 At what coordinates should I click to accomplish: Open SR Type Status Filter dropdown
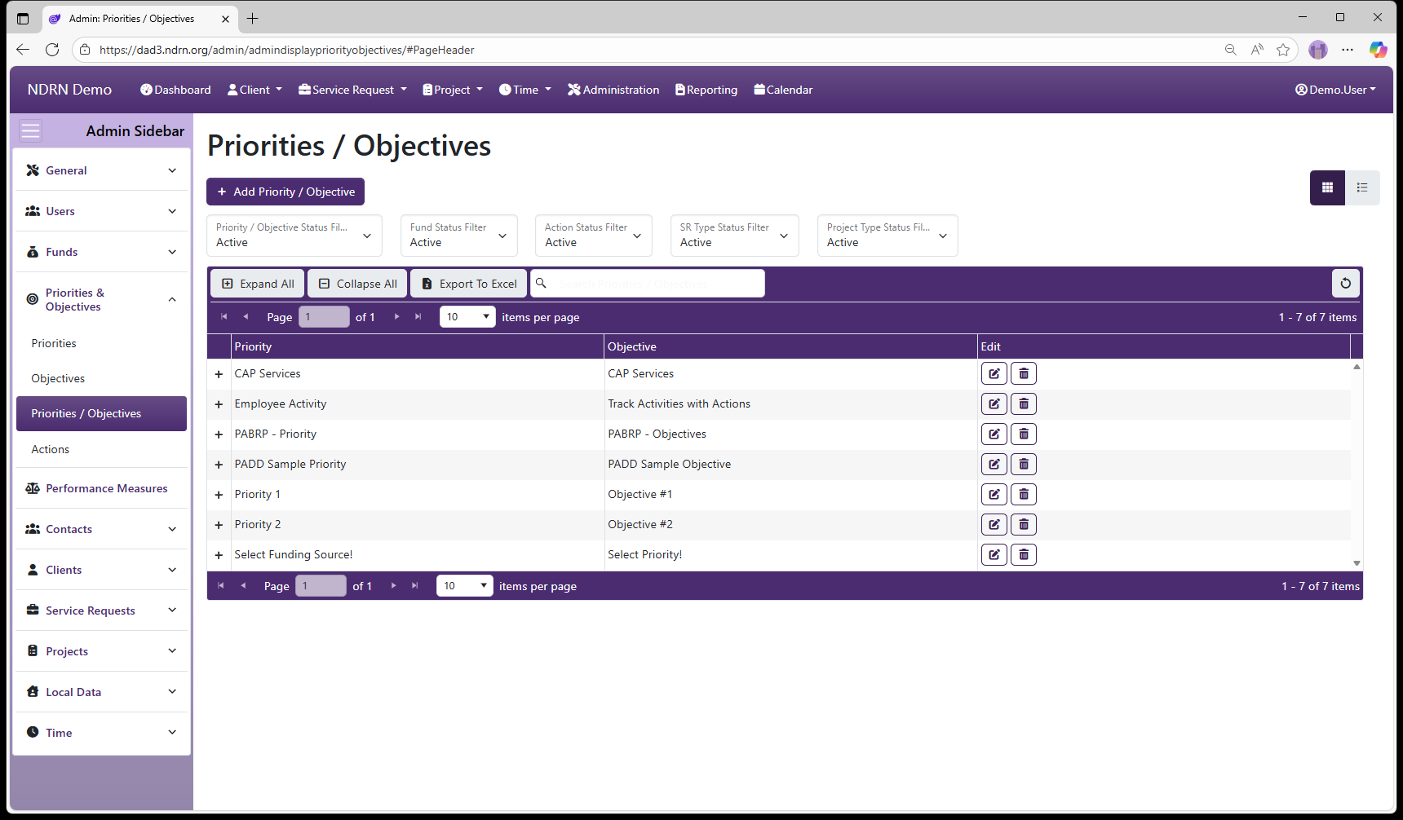[x=735, y=236]
